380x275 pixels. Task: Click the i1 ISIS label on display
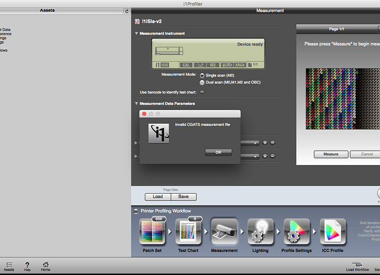162,65
